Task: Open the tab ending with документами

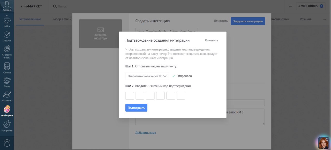Action: click(280, 19)
